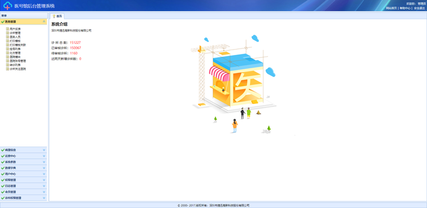This screenshot has width=427, height=208.
Task: Click the lightbulb icon on the 首页 tab
Action: tap(54, 16)
